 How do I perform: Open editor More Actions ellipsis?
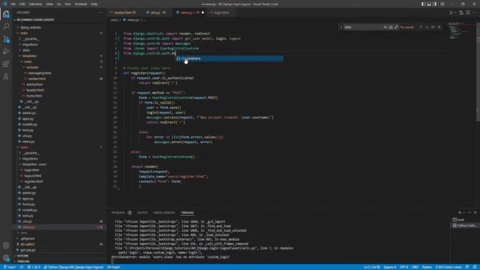[475, 13]
